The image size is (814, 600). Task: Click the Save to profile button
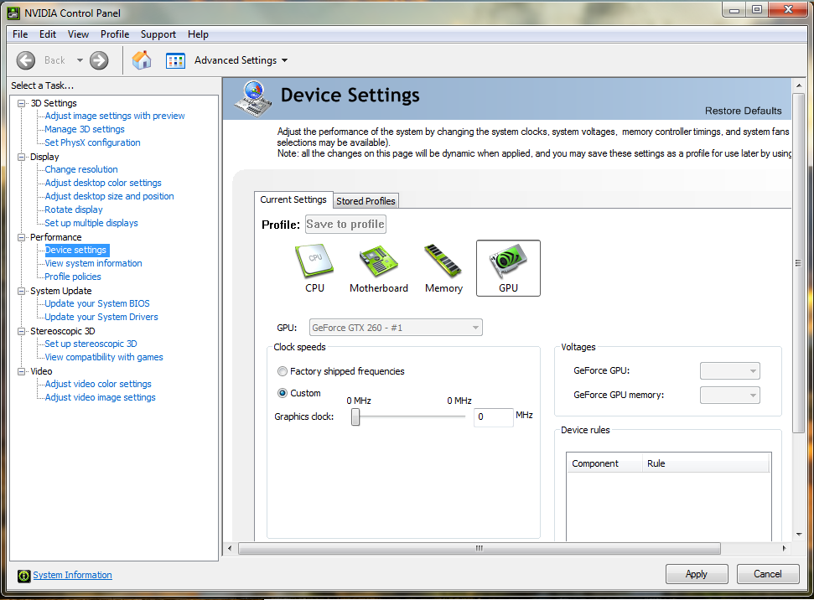tap(345, 225)
